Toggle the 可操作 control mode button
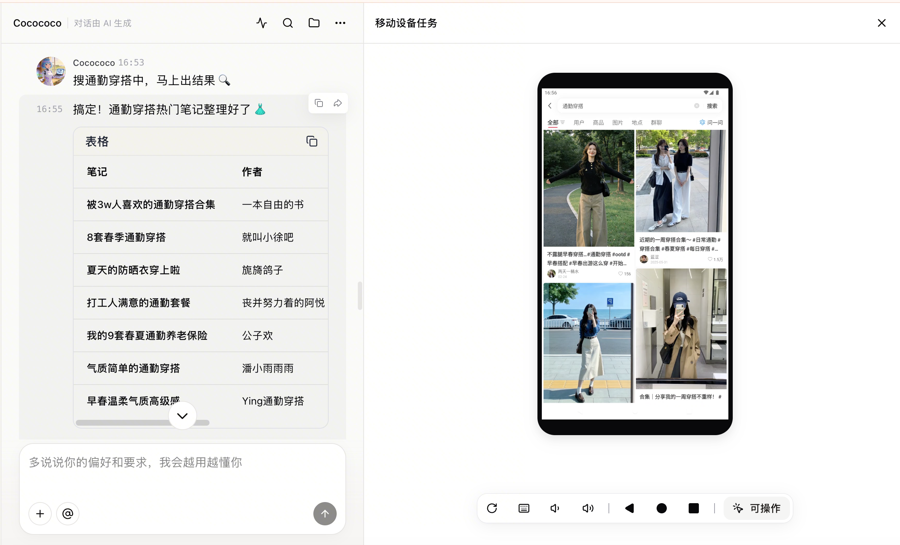 [x=756, y=508]
